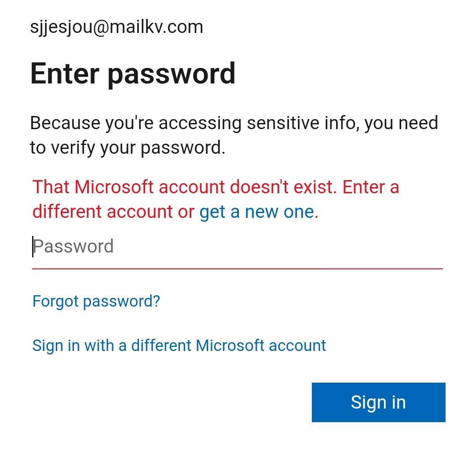Viewport: 475px width, 456px height.
Task: Click the 'Sign in' label on the button
Action: (378, 402)
